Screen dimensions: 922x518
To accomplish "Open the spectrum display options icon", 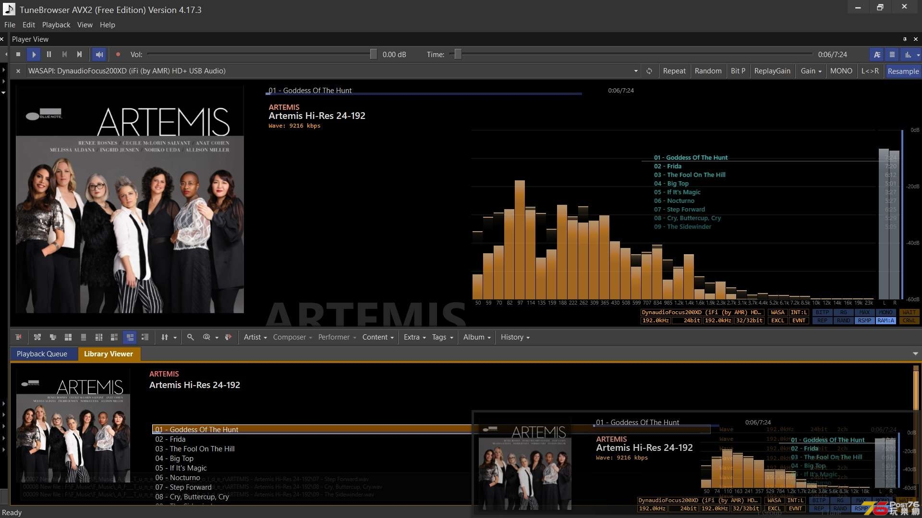I will pyautogui.click(x=908, y=55).
